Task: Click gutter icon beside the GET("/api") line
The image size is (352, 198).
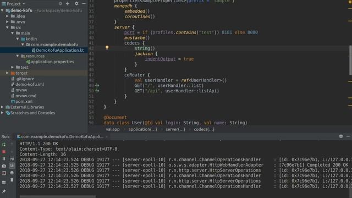Action: pos(97,91)
